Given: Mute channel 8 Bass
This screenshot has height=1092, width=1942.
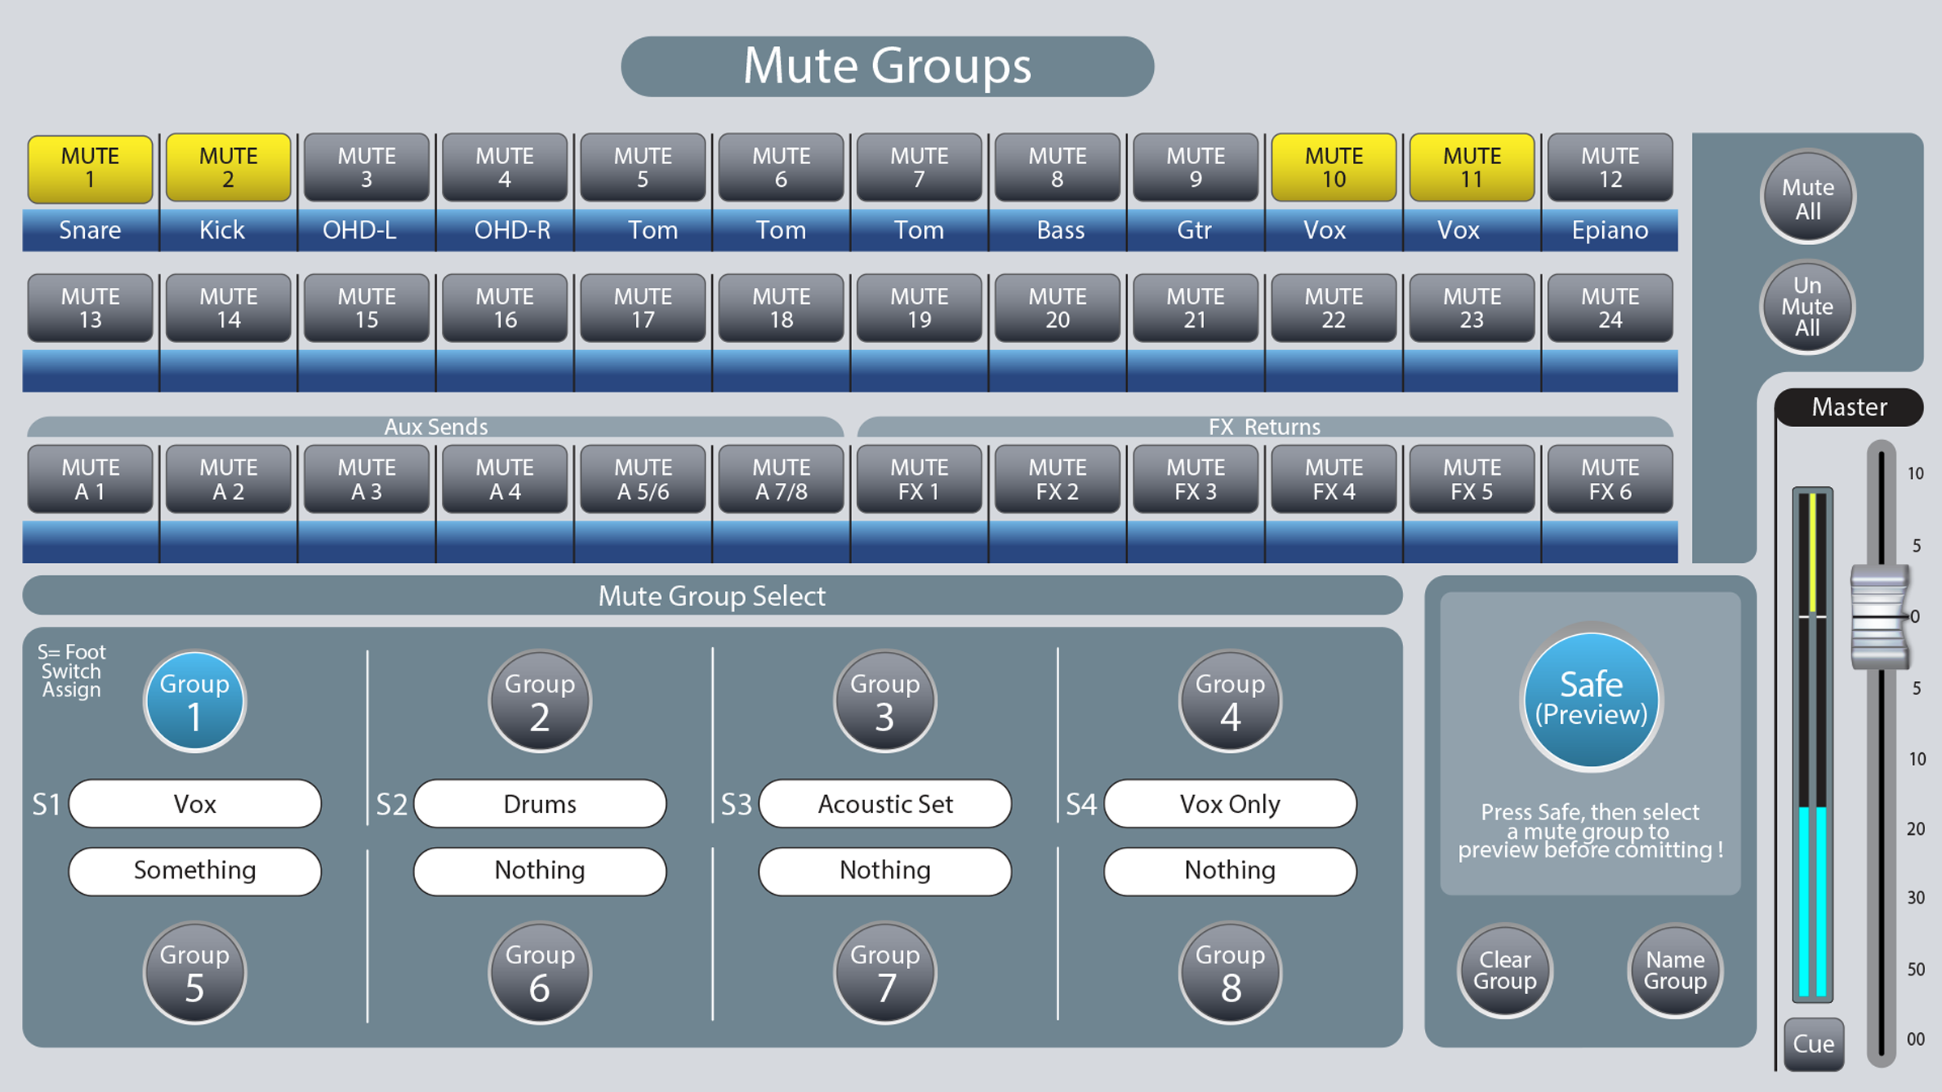Looking at the screenshot, I should pyautogui.click(x=1058, y=168).
